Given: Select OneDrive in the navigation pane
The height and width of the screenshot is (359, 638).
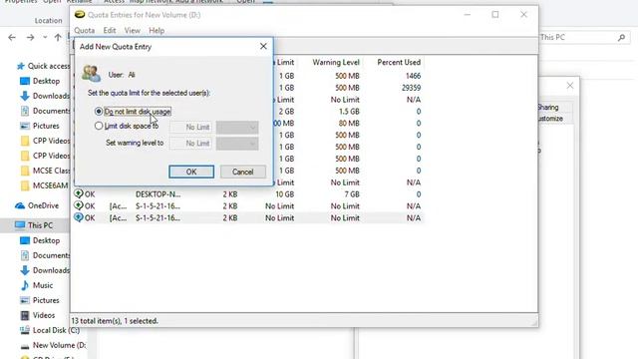Looking at the screenshot, I should tap(37, 205).
